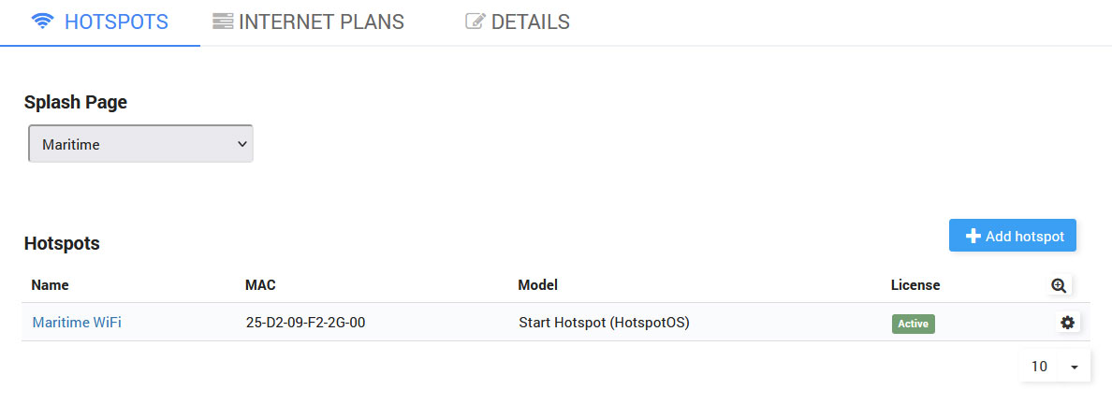This screenshot has height=404, width=1112.
Task: Click the plus icon on Add hotspot
Action: tap(973, 237)
